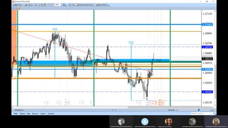The width and height of the screenshot is (228, 128).
Task: Maximize the Picture Manager window
Action: 207,1
